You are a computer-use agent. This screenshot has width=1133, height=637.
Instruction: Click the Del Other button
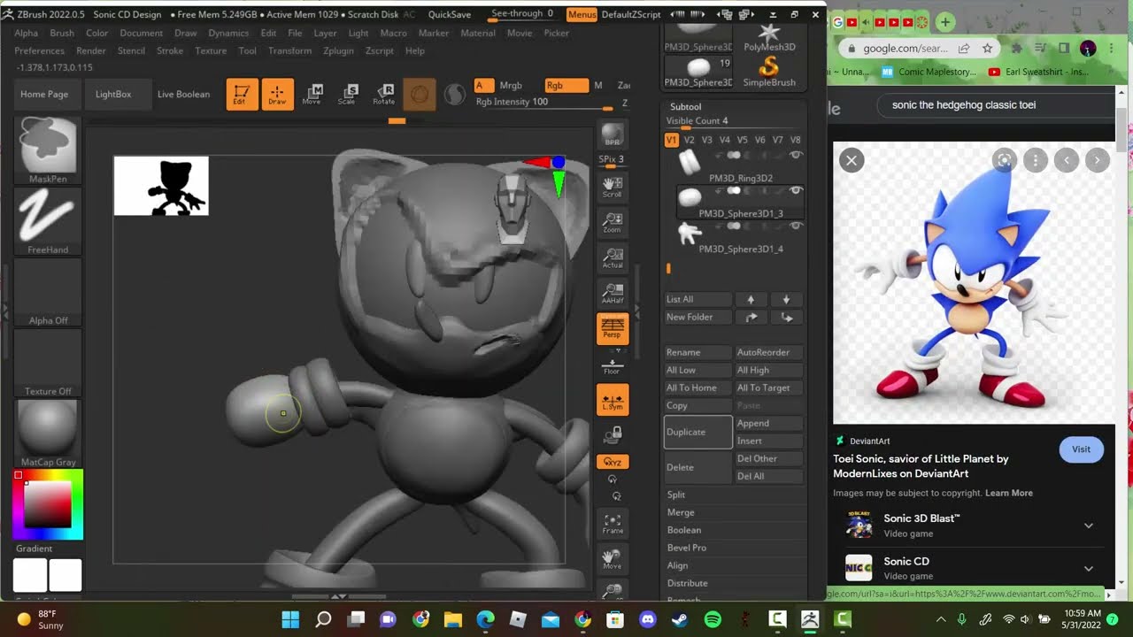769,458
